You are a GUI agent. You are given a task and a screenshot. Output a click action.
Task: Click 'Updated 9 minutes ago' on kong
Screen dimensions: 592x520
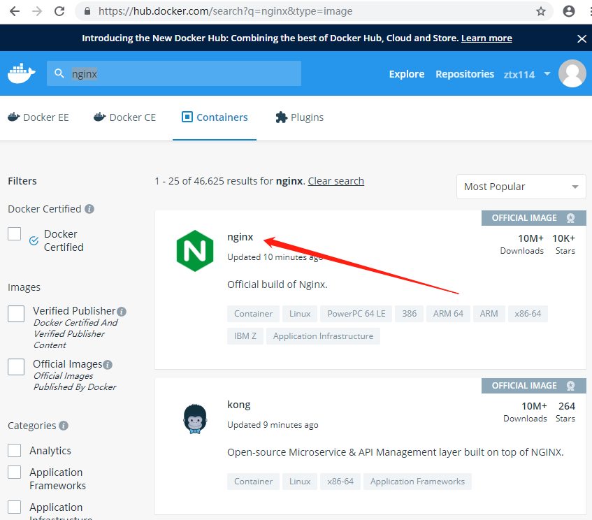click(x=273, y=425)
